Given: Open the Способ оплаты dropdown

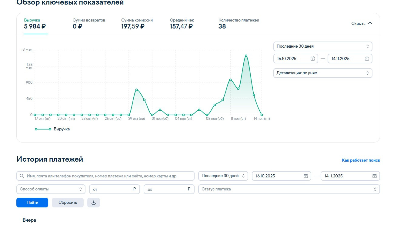Looking at the screenshot, I should [51, 189].
